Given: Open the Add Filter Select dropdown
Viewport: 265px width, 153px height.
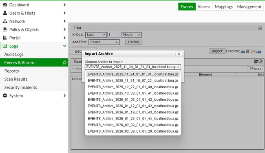Looking at the screenshot, I should pyautogui.click(x=104, y=42).
